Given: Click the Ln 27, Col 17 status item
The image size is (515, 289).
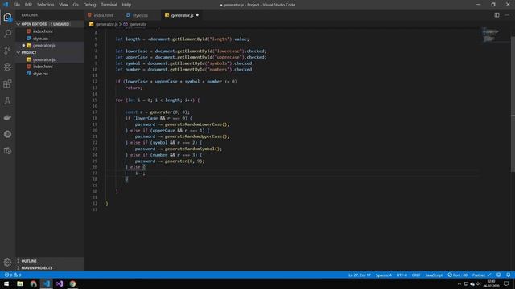Looking at the screenshot, I should click(x=360, y=275).
